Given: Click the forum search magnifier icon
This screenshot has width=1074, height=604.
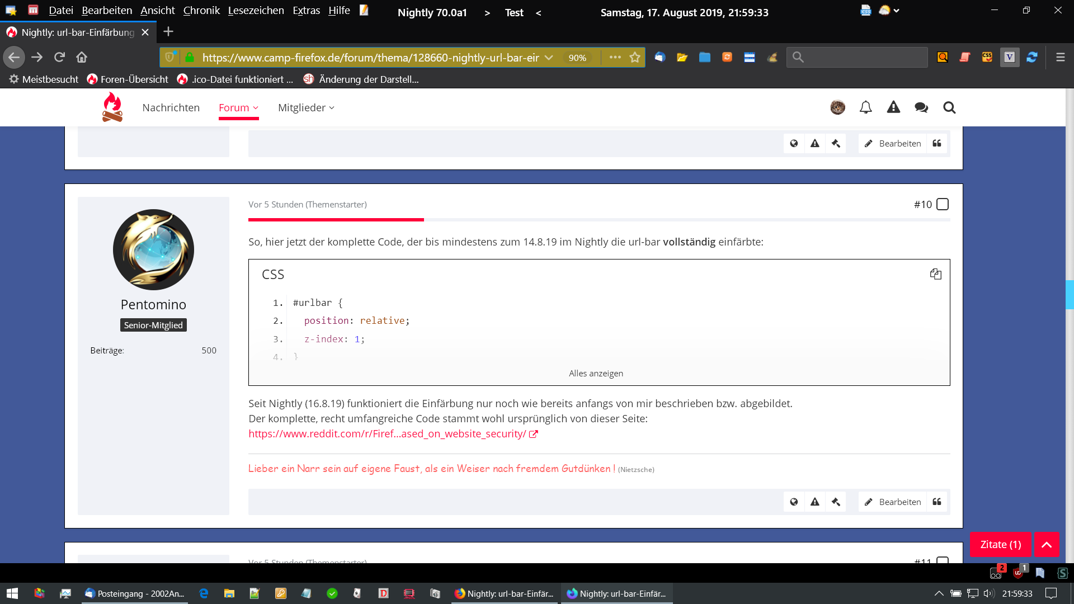Looking at the screenshot, I should [949, 107].
